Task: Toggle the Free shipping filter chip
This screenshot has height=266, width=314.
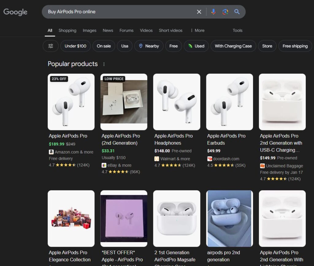Action: click(x=295, y=46)
